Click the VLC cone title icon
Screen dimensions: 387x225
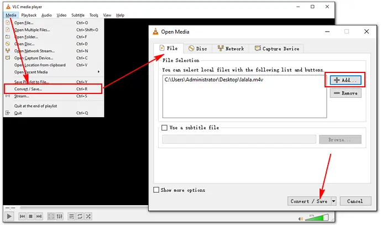pos(8,7)
